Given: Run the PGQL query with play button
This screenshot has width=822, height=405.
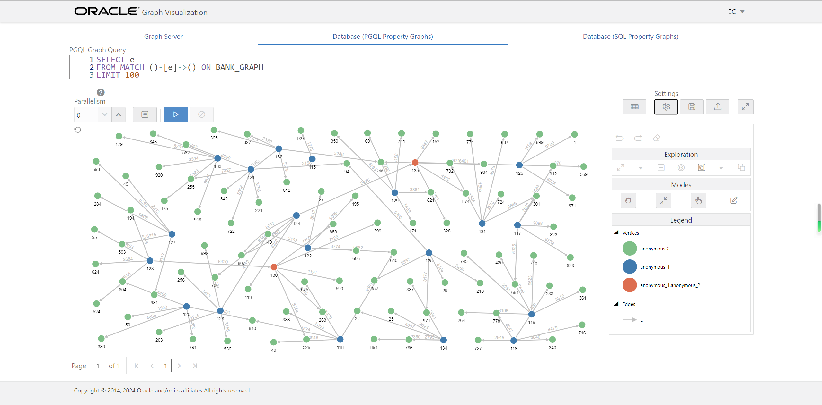Looking at the screenshot, I should tap(176, 114).
